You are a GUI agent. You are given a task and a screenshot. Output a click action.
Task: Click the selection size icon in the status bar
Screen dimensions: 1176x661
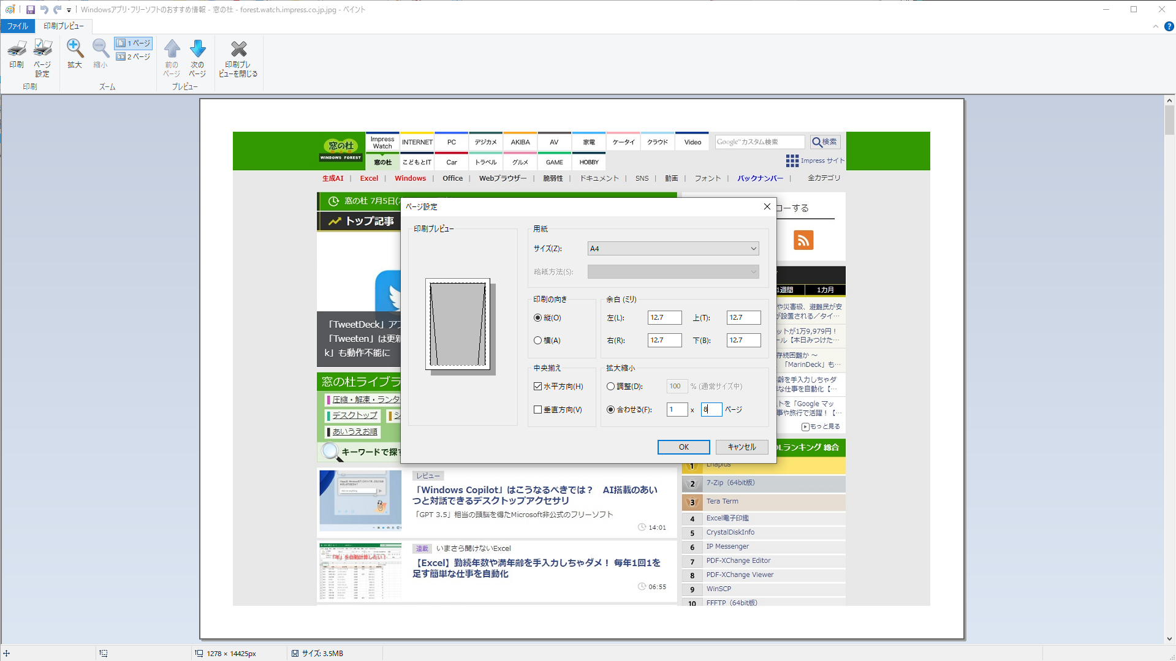click(104, 654)
